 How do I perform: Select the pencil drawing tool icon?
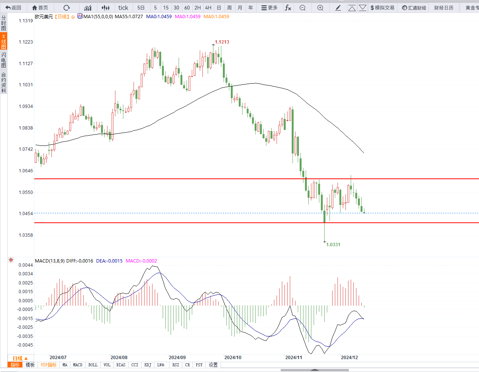tap(338, 8)
